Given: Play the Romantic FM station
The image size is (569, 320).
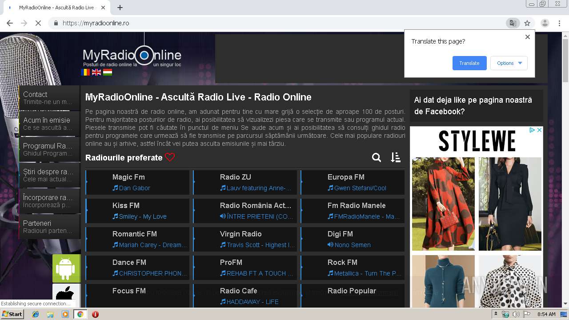Looking at the screenshot, I should pos(137,239).
